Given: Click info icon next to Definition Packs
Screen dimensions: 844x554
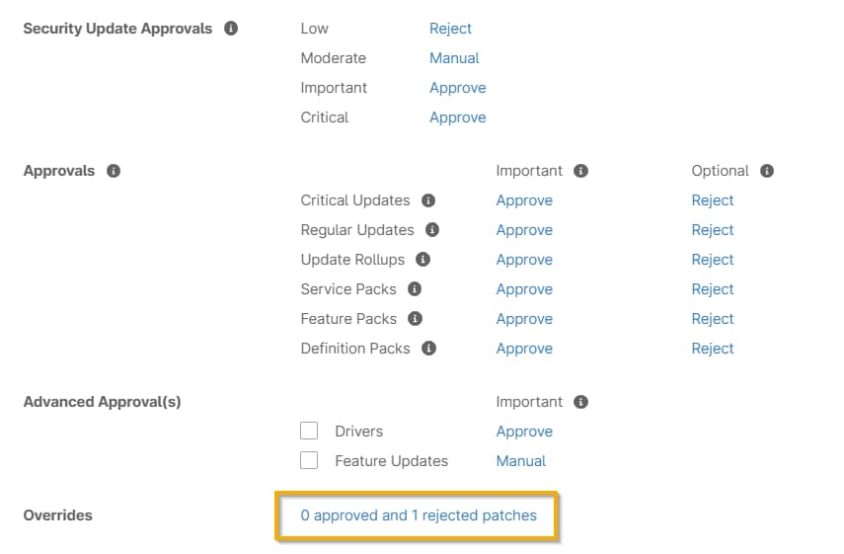Looking at the screenshot, I should [428, 349].
